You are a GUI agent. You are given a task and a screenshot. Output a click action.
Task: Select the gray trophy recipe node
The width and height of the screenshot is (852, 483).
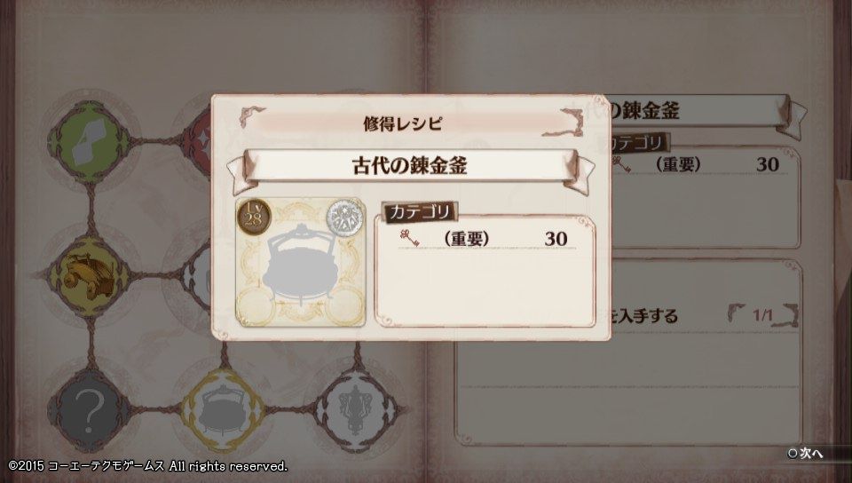357,410
